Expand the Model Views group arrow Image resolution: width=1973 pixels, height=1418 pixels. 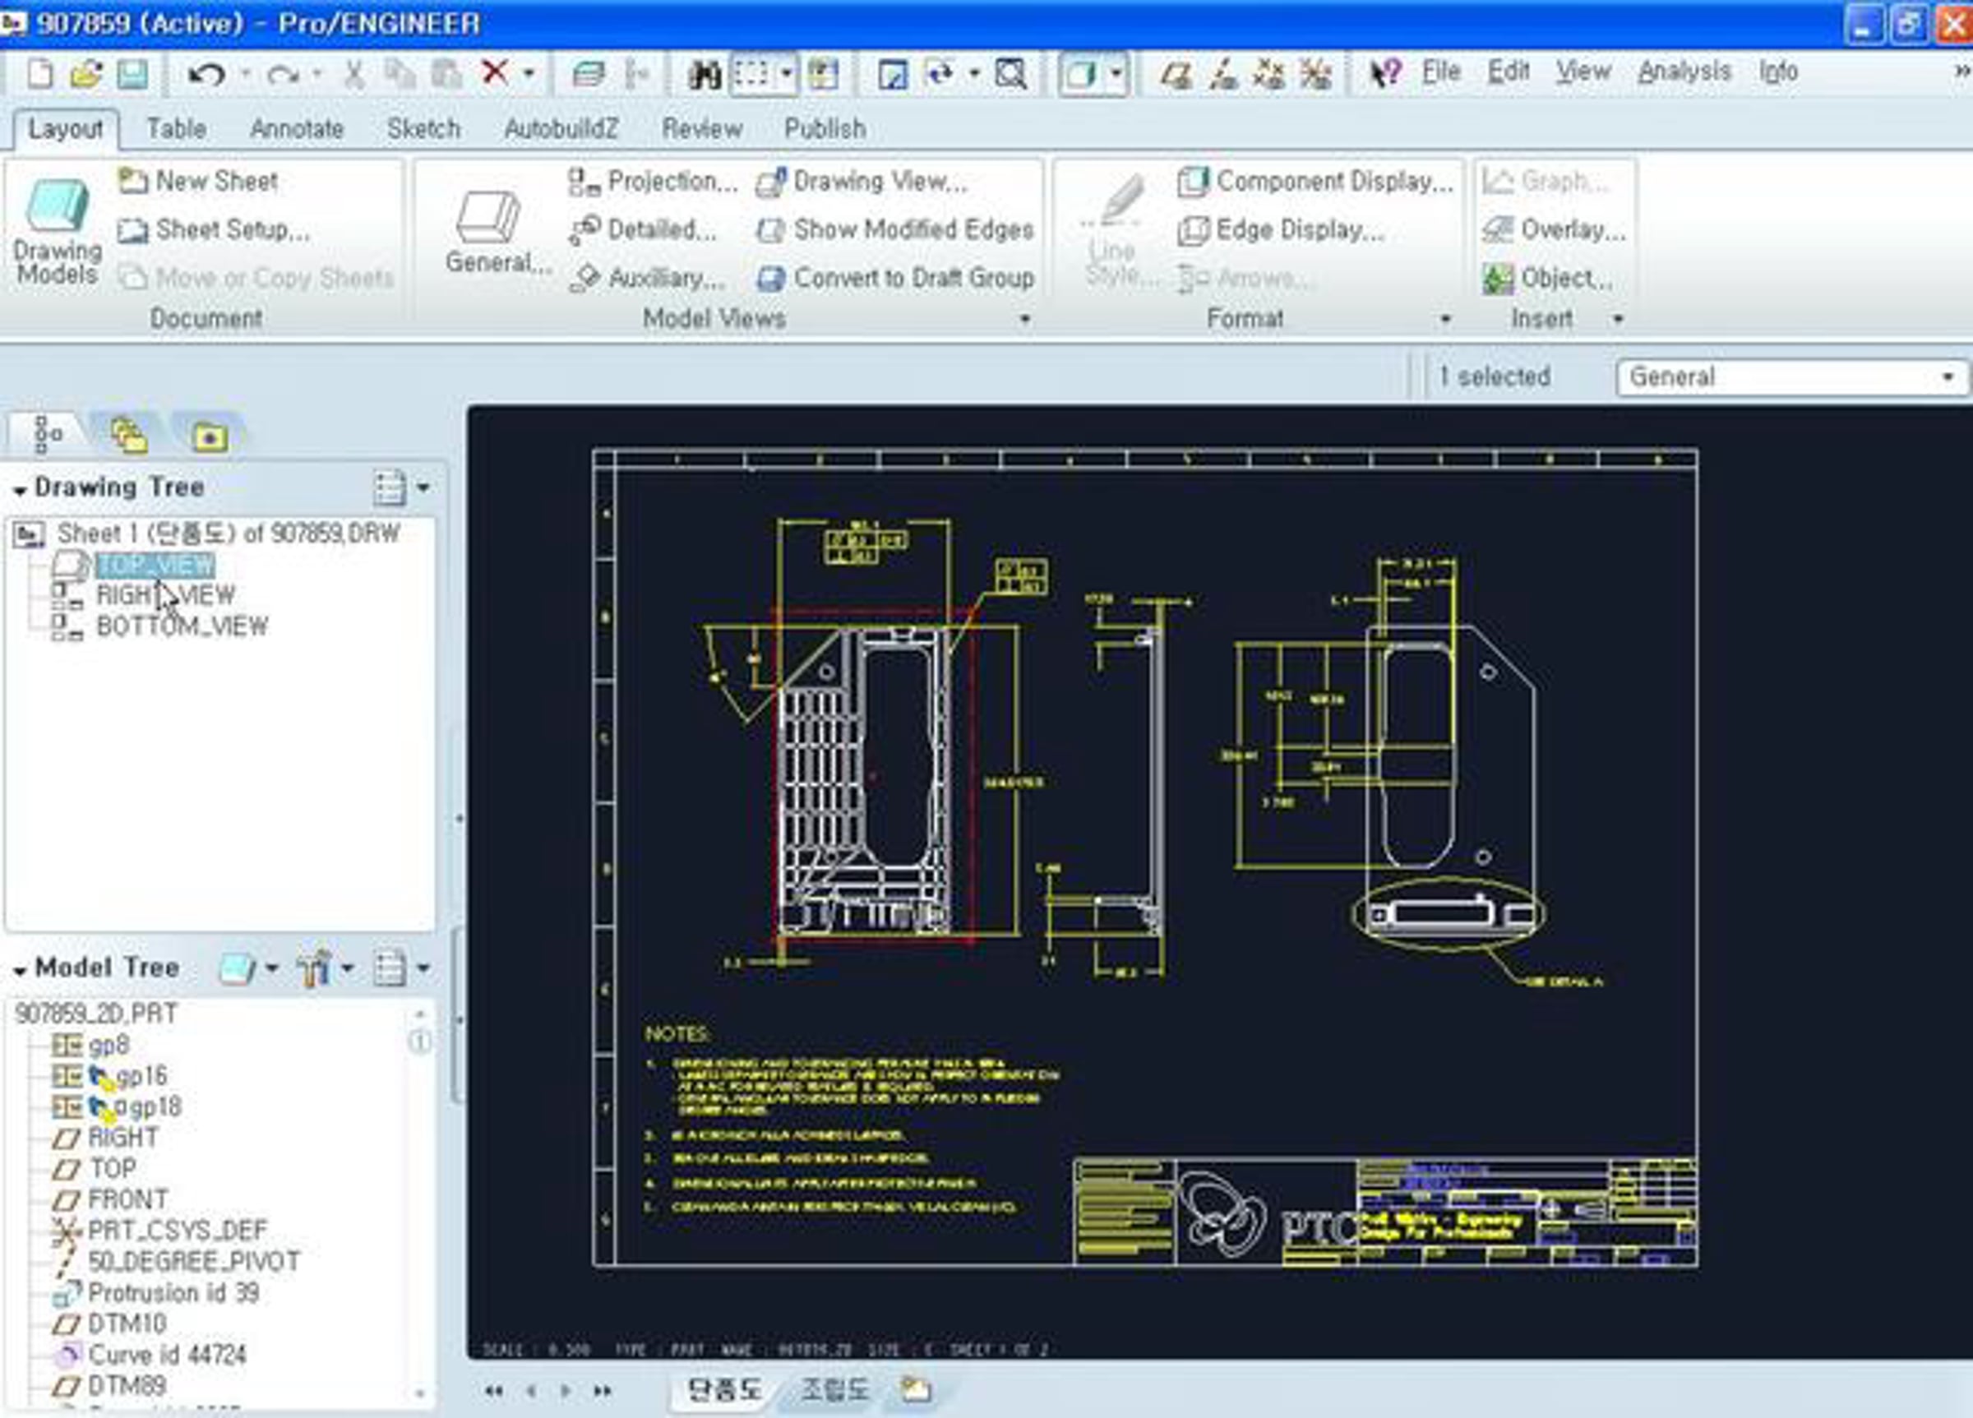point(1025,319)
